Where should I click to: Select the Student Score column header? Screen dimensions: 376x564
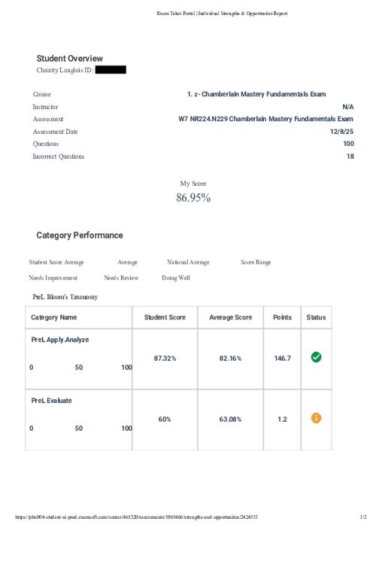(165, 317)
